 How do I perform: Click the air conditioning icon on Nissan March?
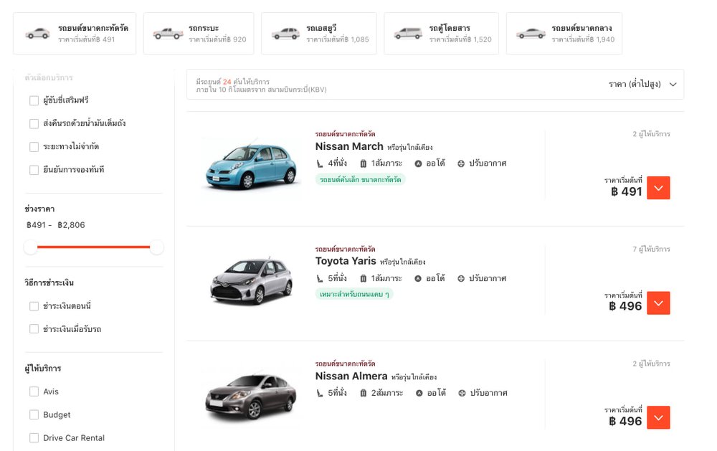[x=461, y=163]
